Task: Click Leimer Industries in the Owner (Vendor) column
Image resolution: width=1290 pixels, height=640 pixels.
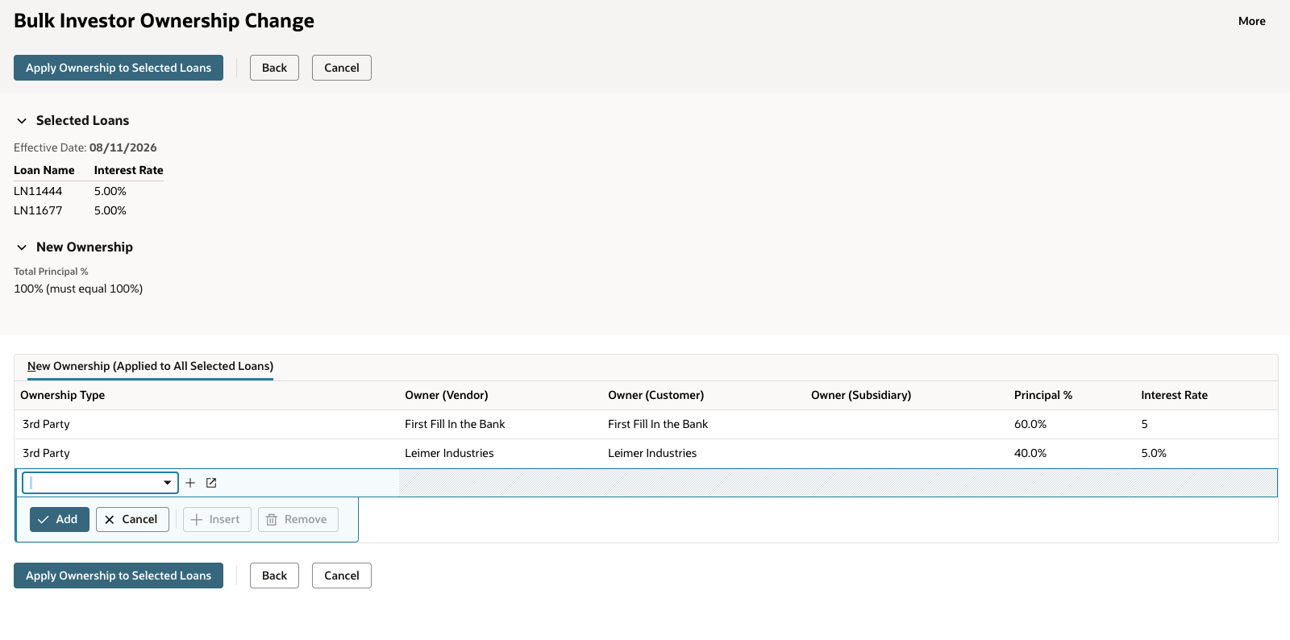Action: [x=449, y=453]
